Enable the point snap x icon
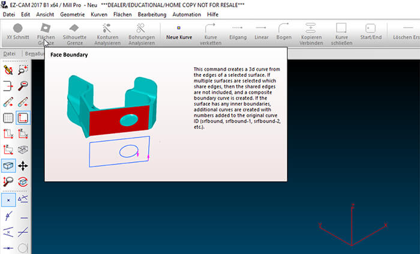Screen dimensions: 420x254 click(8, 199)
